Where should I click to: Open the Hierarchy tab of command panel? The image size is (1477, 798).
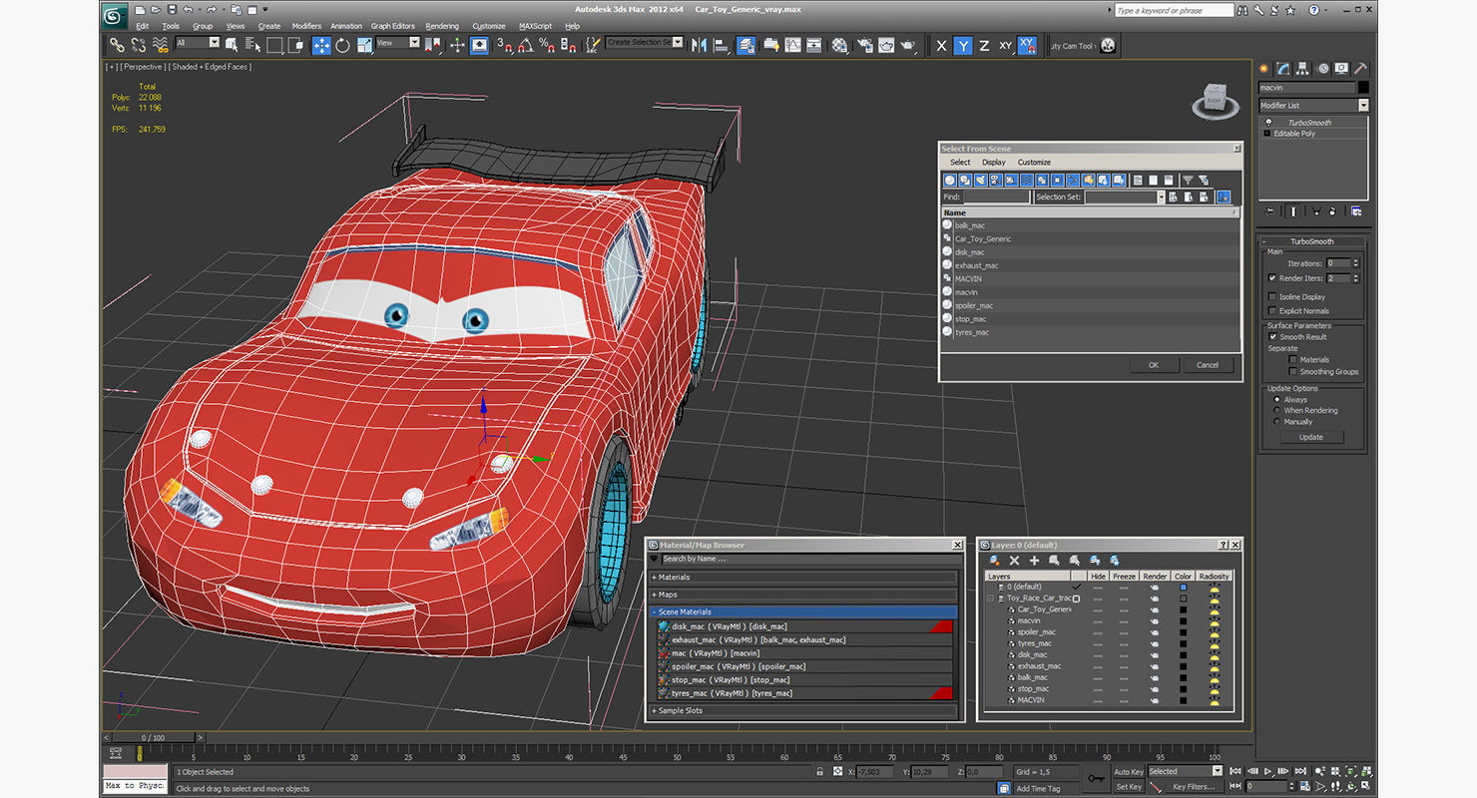pos(1303,69)
